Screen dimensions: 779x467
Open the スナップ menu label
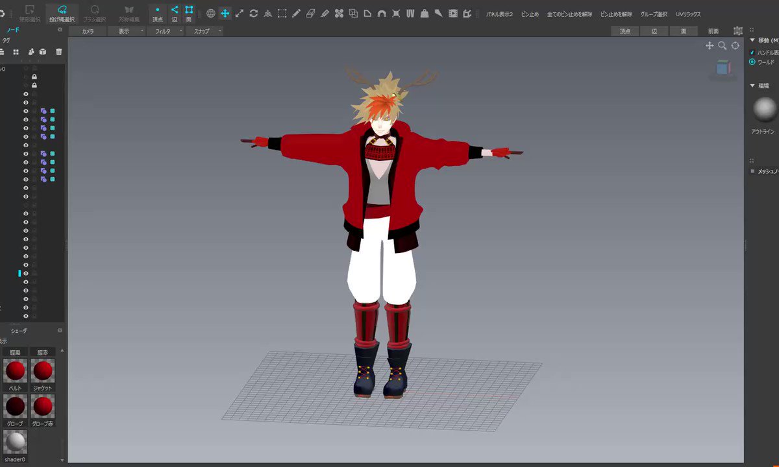coord(201,30)
